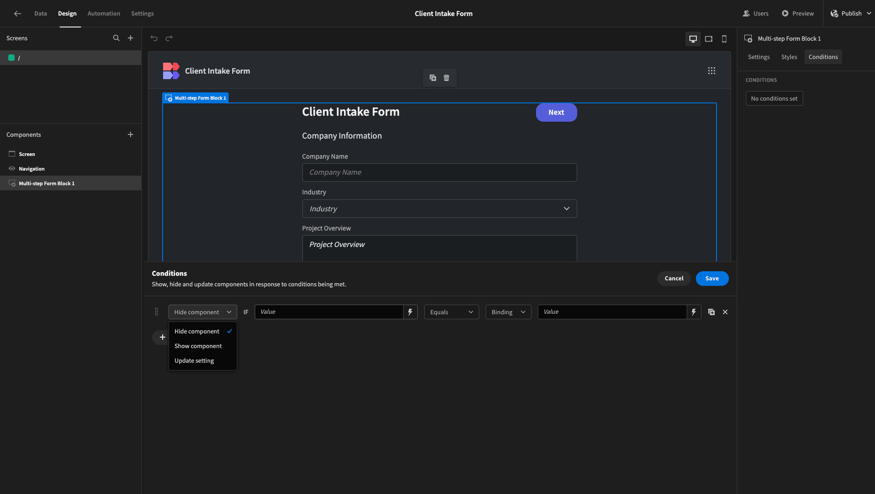Image resolution: width=875 pixels, height=494 pixels.
Task: Click the back arrow icon
Action: pos(17,14)
